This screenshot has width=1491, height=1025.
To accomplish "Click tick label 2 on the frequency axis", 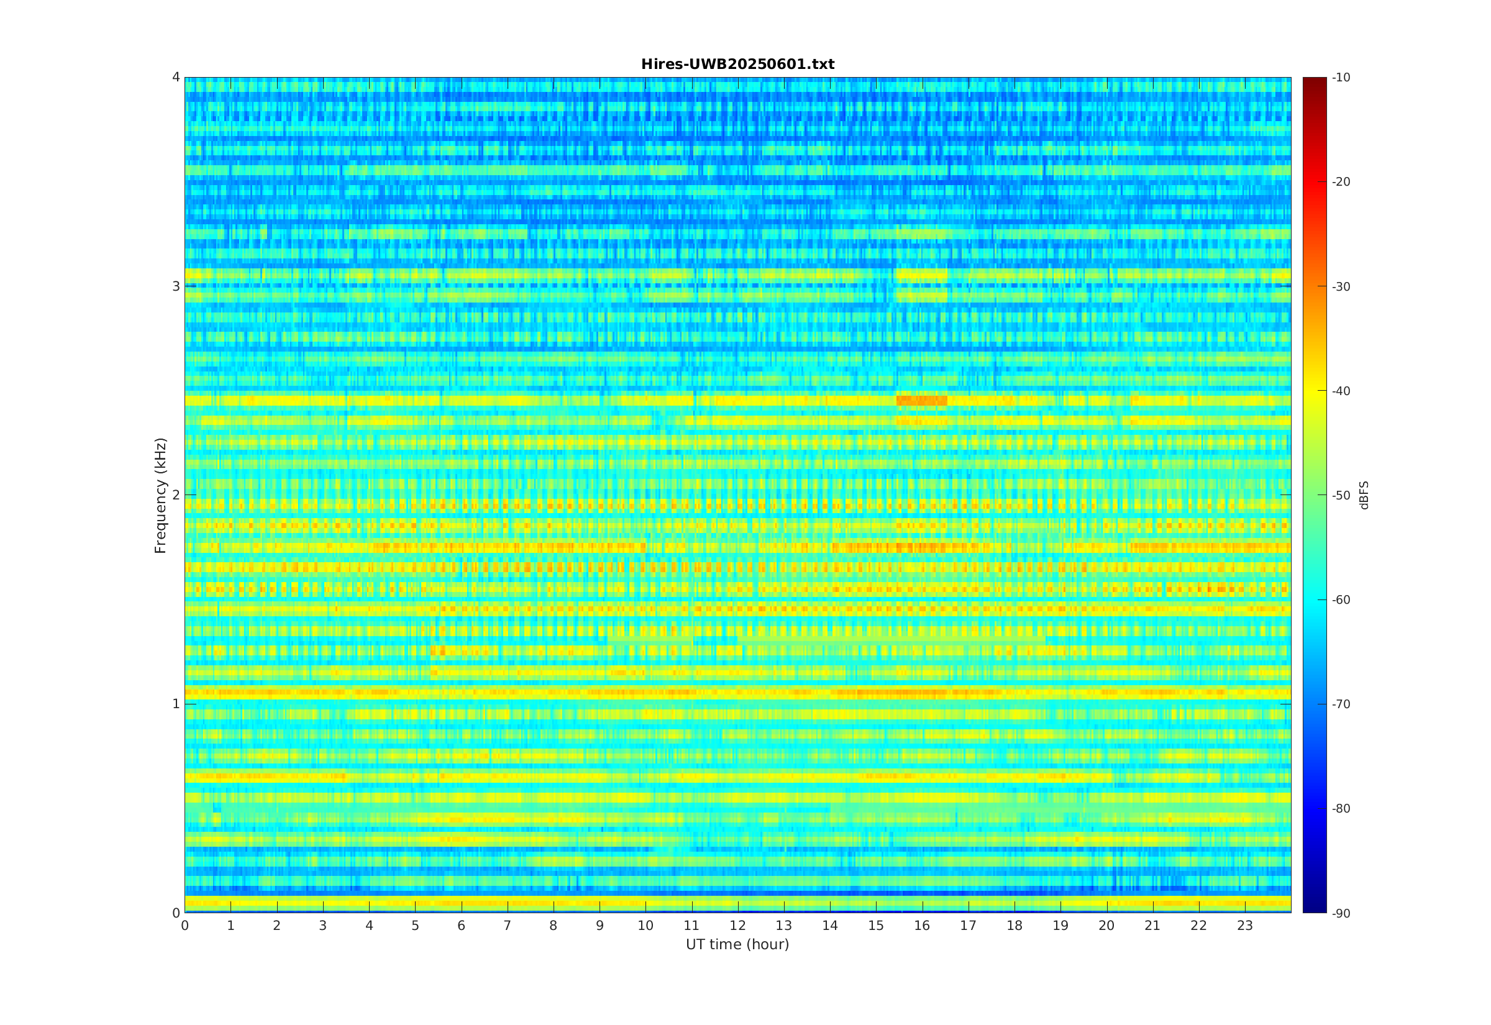I will (x=176, y=494).
